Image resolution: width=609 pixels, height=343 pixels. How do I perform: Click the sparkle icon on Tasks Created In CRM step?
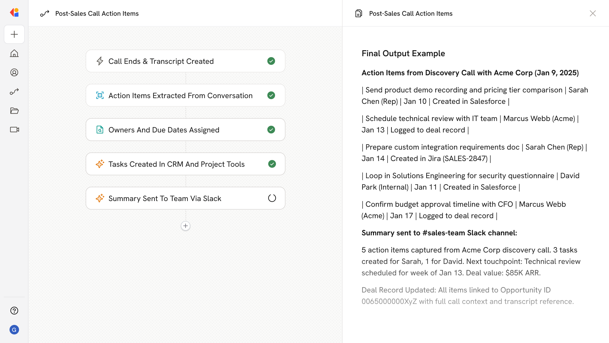pos(100,164)
